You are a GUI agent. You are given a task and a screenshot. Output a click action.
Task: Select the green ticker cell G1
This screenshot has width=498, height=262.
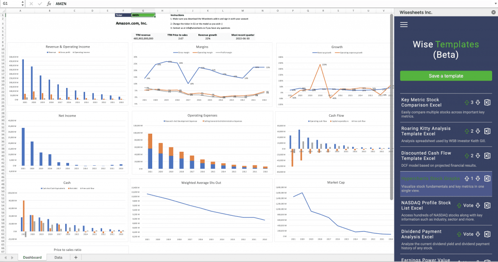[x=142, y=15]
